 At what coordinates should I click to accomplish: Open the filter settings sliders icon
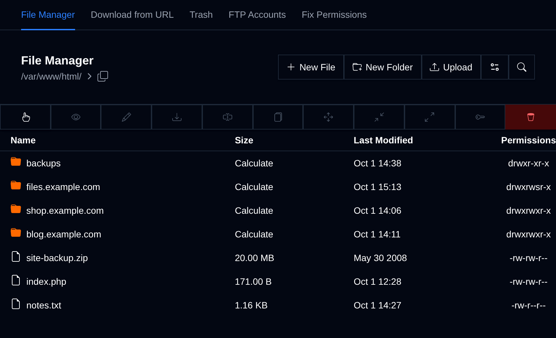point(495,67)
